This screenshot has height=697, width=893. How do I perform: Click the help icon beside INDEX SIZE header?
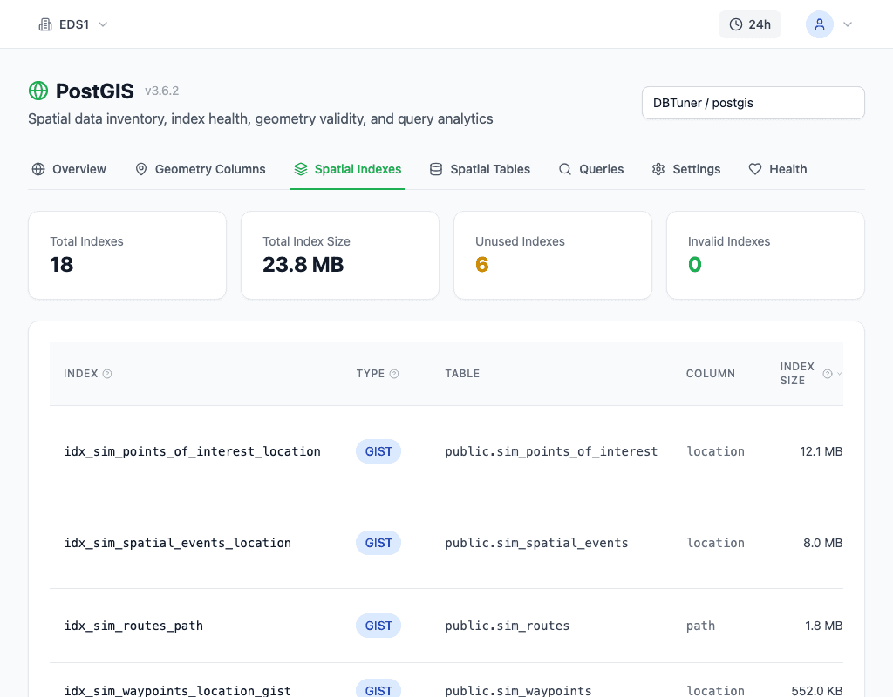828,374
